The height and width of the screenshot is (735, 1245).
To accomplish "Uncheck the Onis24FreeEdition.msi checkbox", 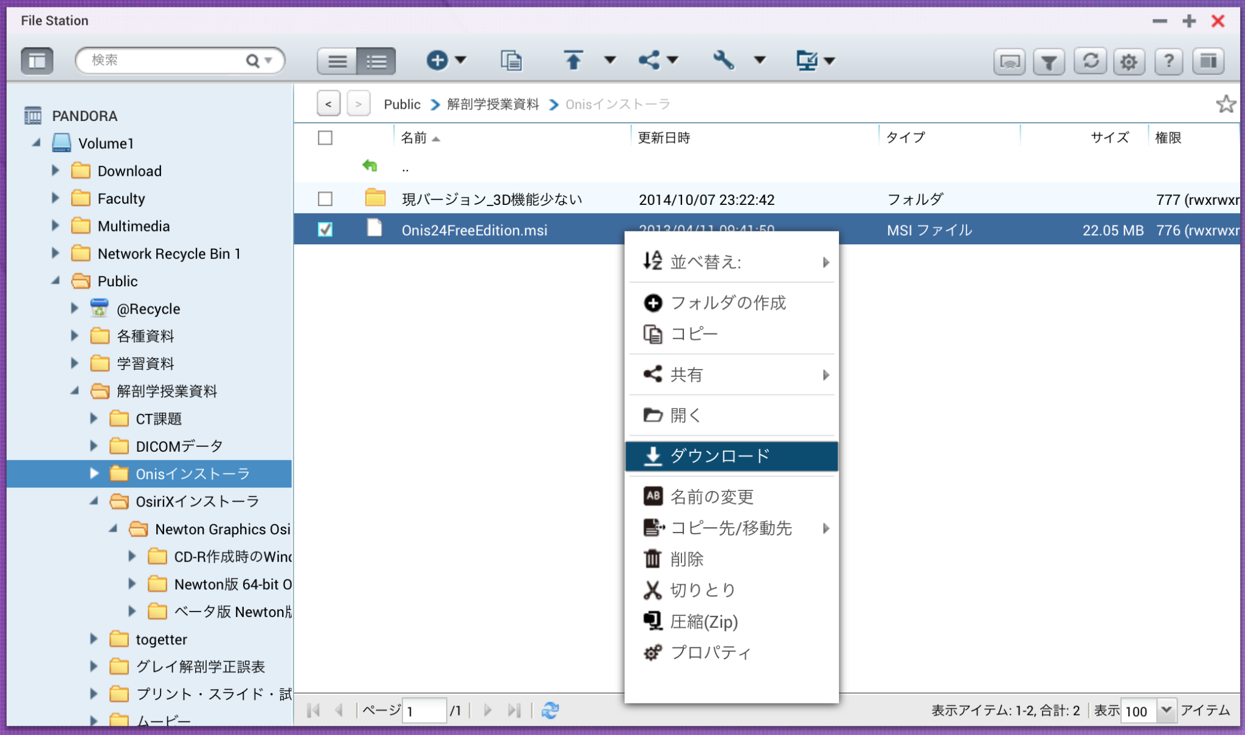I will (x=325, y=229).
